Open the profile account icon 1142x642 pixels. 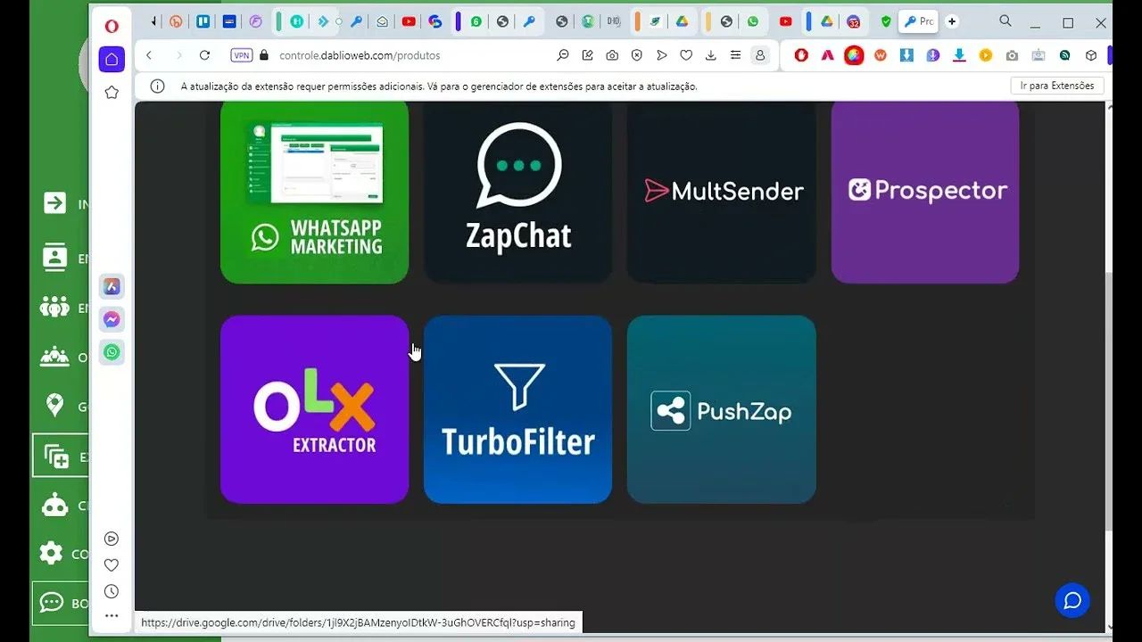click(x=760, y=55)
